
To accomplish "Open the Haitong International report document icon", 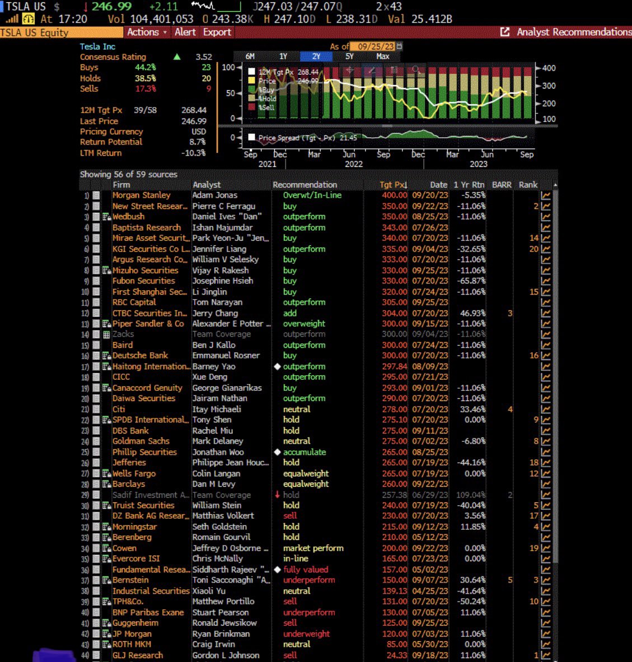I will coord(107,366).
